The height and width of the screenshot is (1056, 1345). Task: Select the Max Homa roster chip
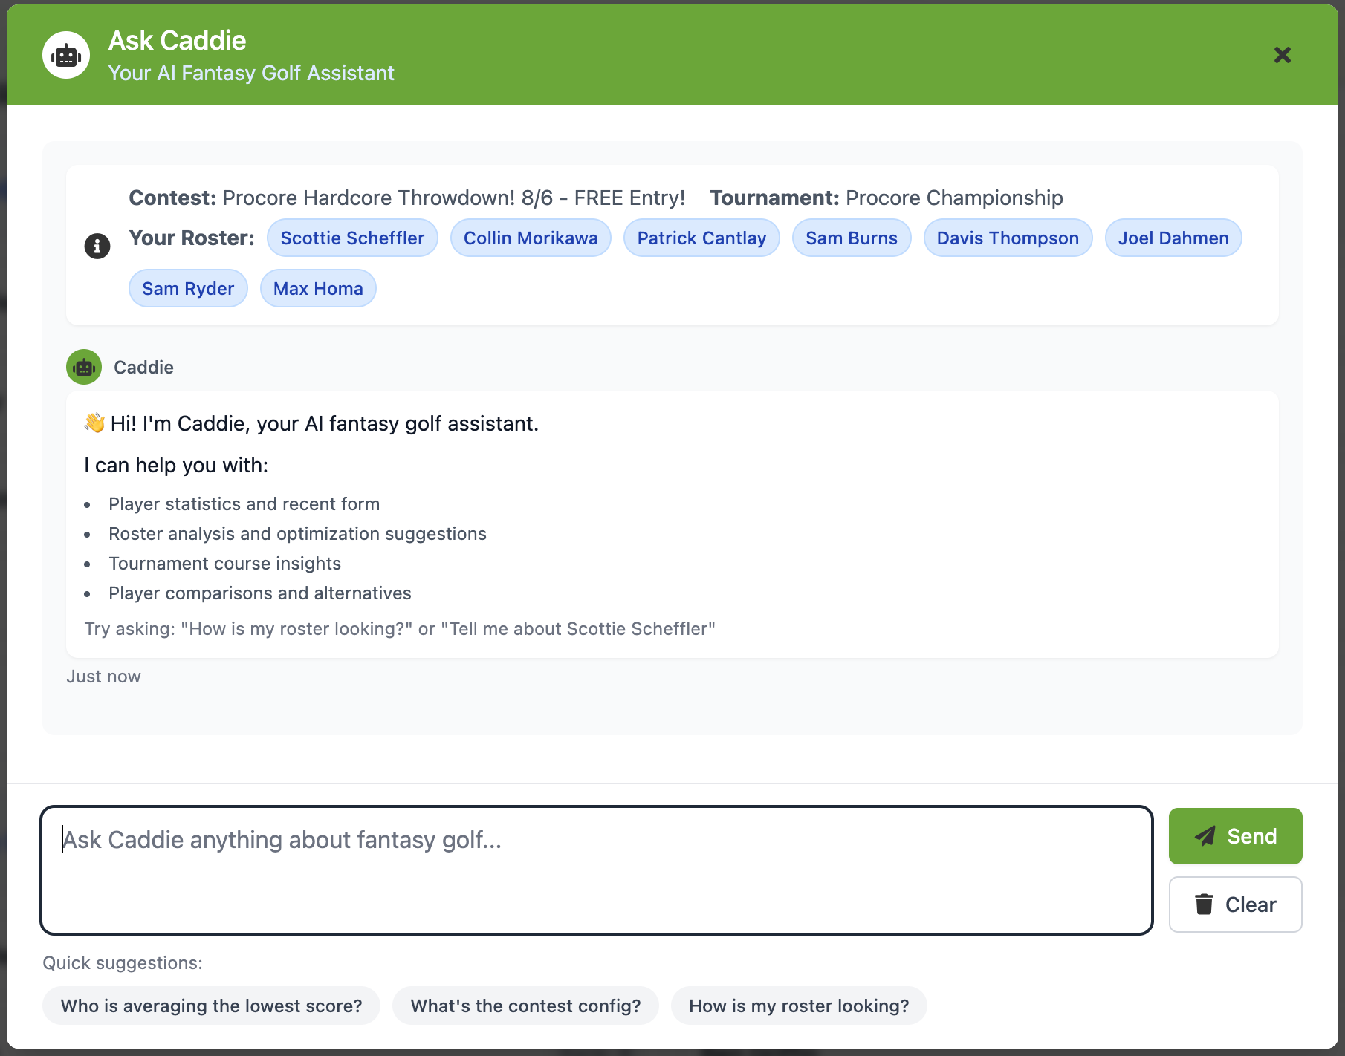point(318,288)
